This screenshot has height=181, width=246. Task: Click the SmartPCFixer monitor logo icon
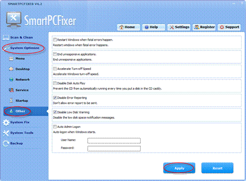click(x=14, y=20)
